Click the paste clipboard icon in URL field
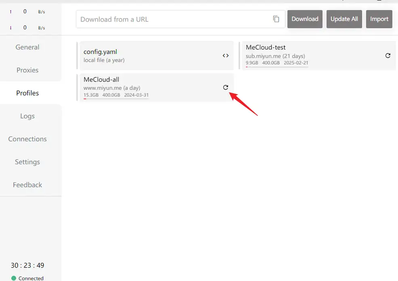The image size is (398, 281). [x=276, y=19]
